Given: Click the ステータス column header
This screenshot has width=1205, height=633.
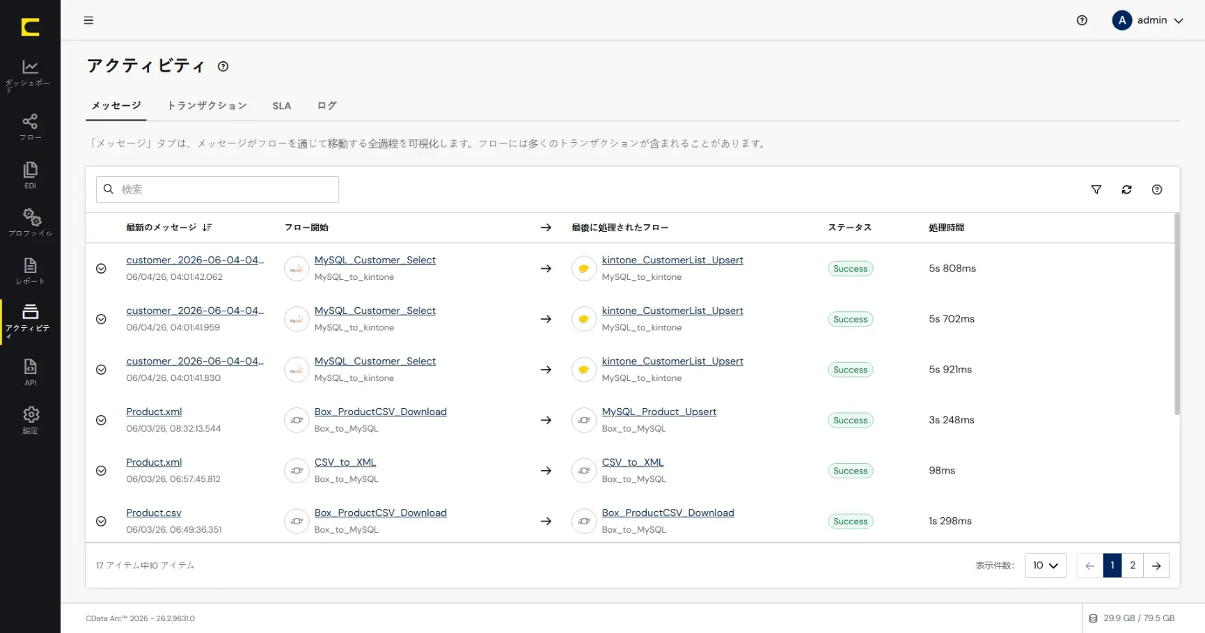Looking at the screenshot, I should coord(849,228).
